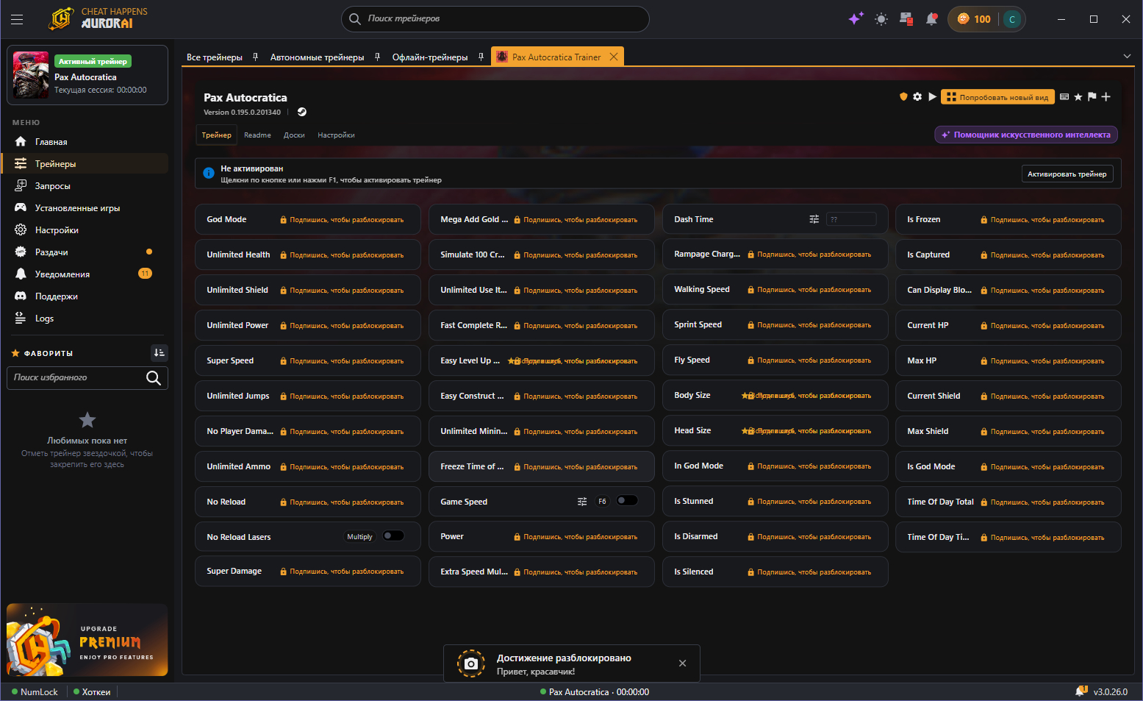1143x701 pixels.
Task: Switch theme with the sun icon
Action: (881, 19)
